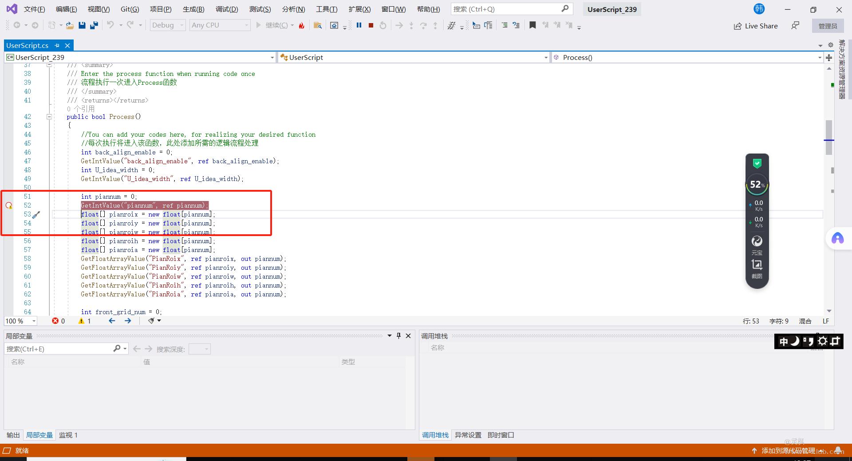Image resolution: width=852 pixels, height=461 pixels.
Task: Open the 解决方案资源管理器 side tab
Action: (x=842, y=69)
